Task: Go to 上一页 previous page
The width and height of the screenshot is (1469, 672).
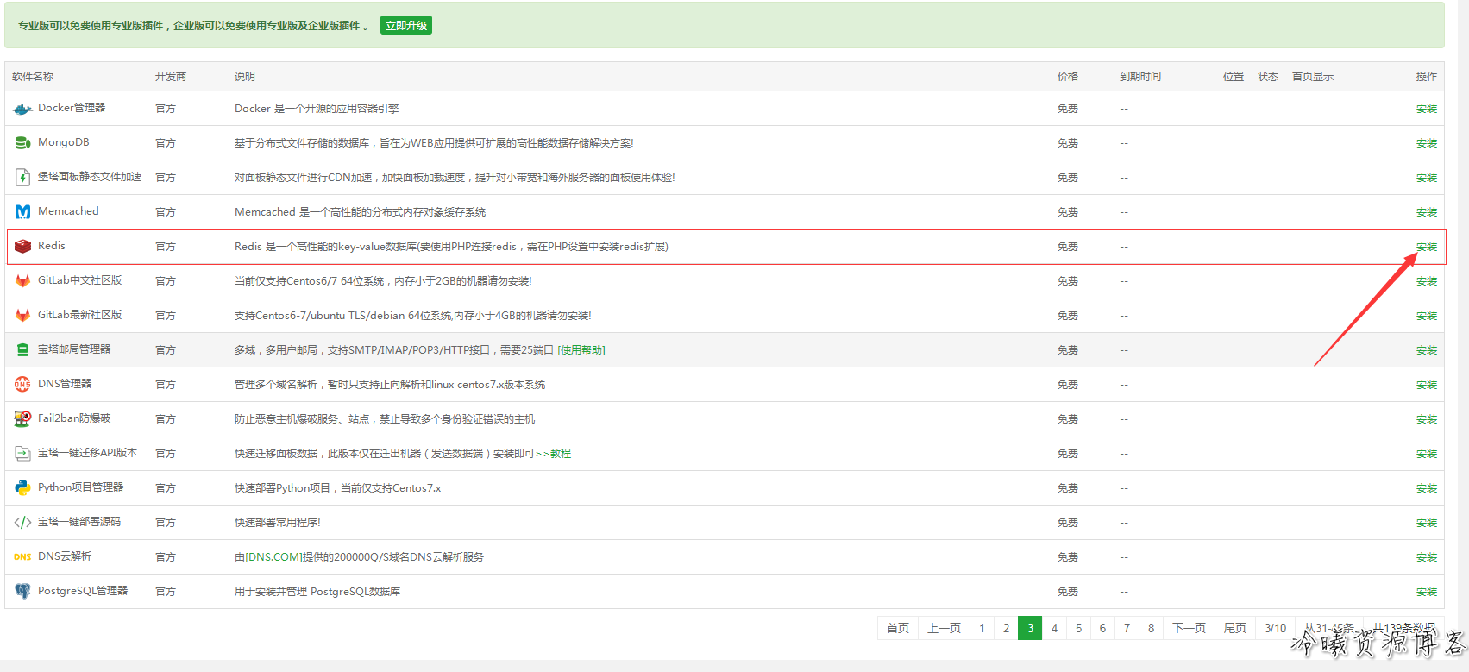Action: [x=944, y=628]
